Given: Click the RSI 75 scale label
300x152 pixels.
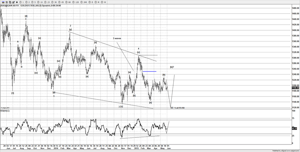Looking at the screenshot, I should pos(293,118).
